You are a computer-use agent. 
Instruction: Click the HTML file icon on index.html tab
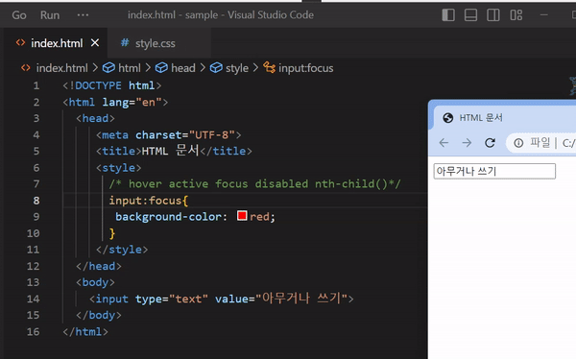[20, 42]
